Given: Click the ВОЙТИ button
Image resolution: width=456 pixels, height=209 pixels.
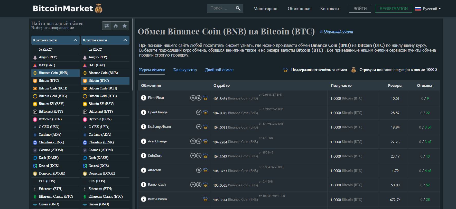Looking at the screenshot, I should pos(360,9).
